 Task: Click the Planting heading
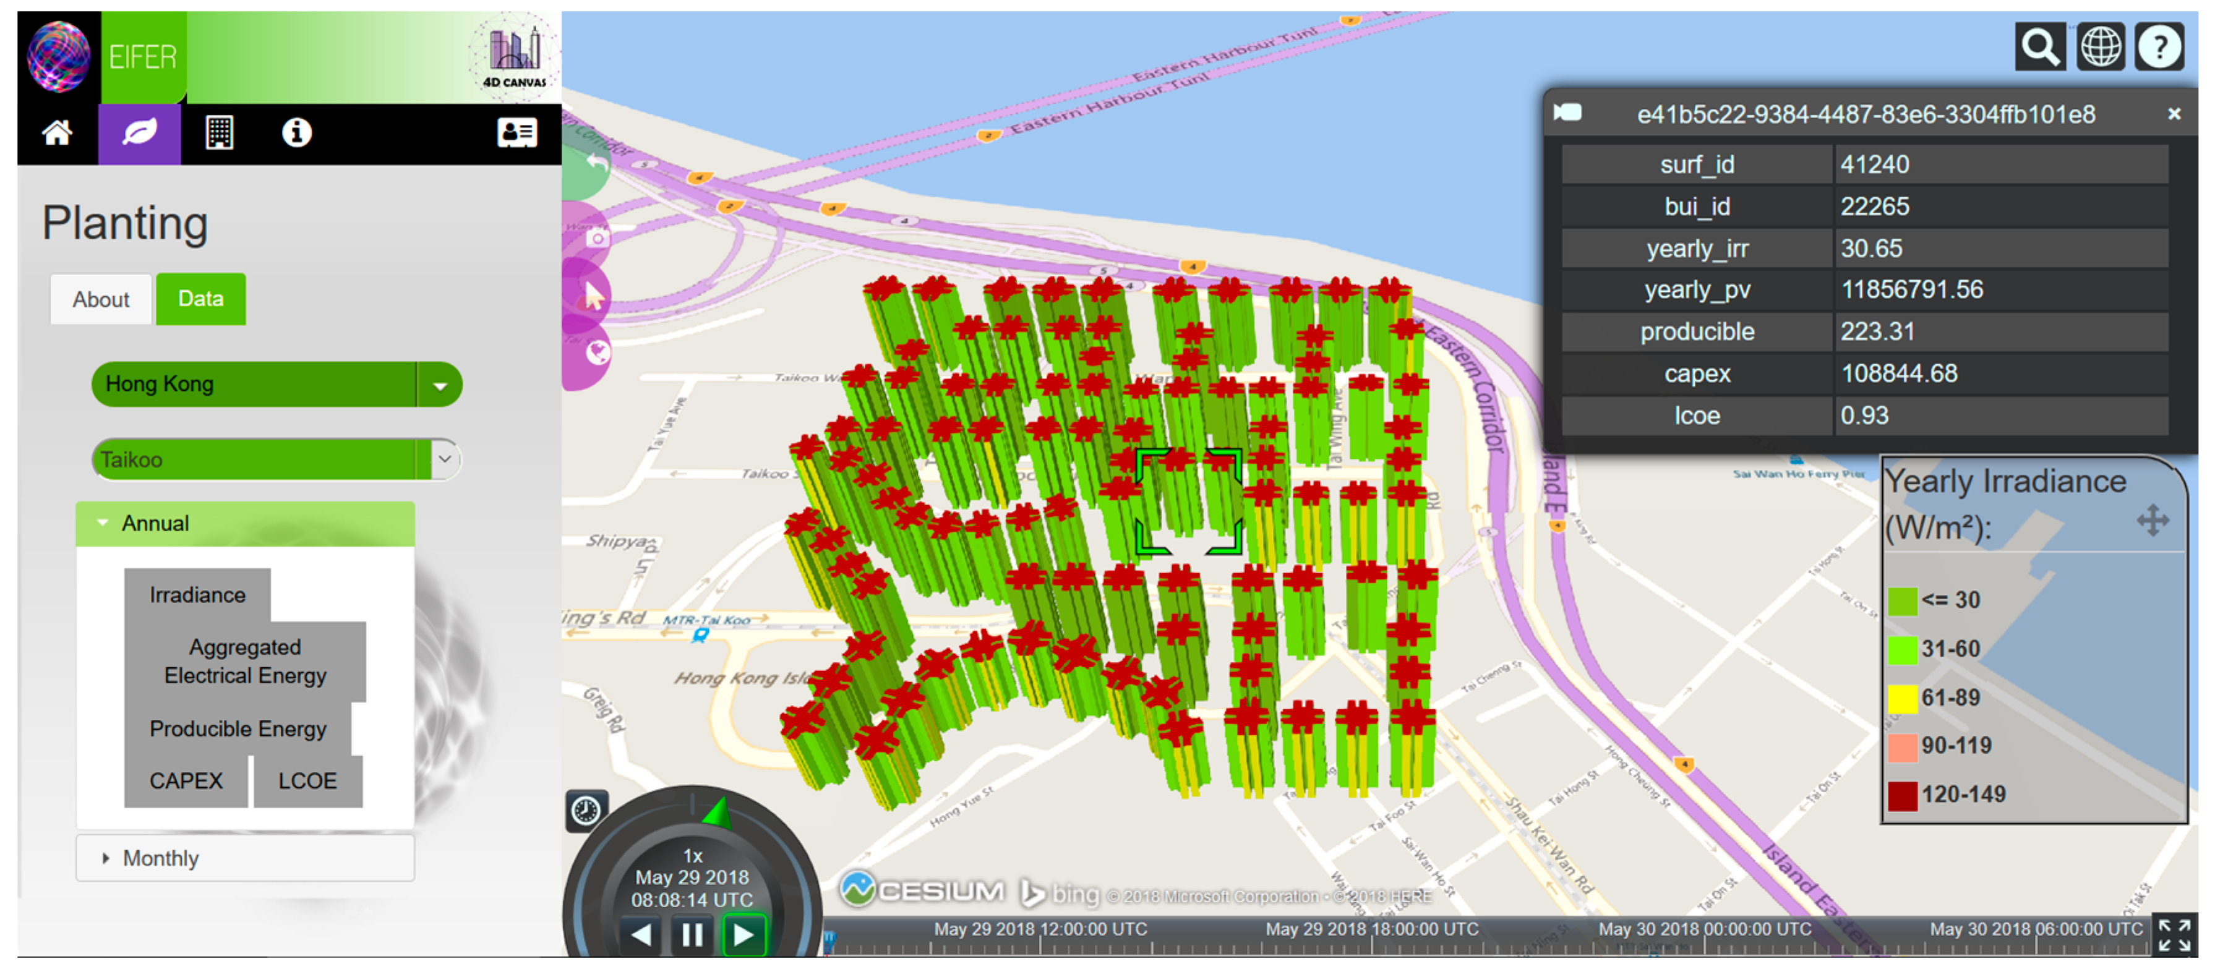click(x=126, y=223)
